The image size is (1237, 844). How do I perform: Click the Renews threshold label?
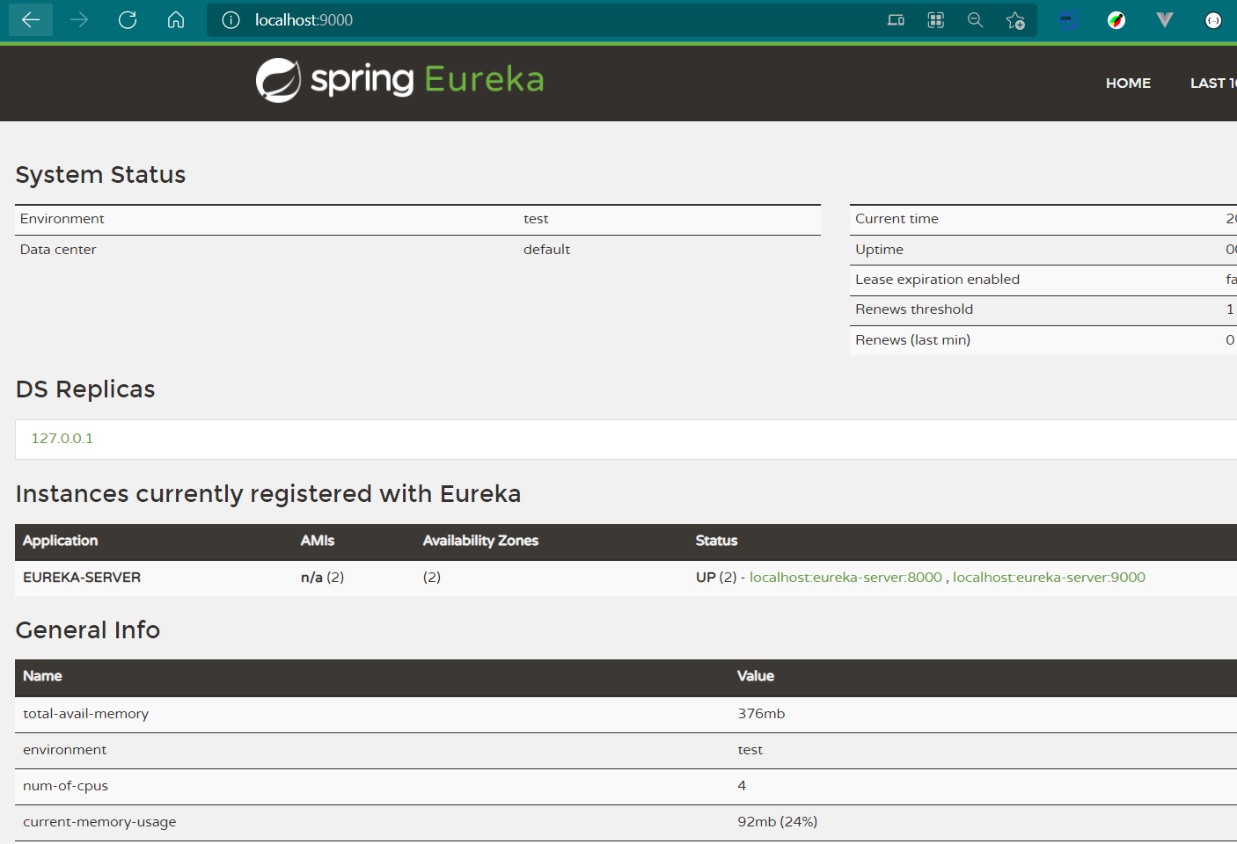[914, 309]
